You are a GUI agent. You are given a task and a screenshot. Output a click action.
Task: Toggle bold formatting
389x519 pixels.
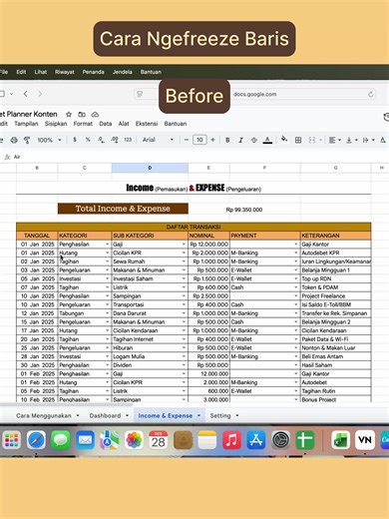[x=227, y=140]
